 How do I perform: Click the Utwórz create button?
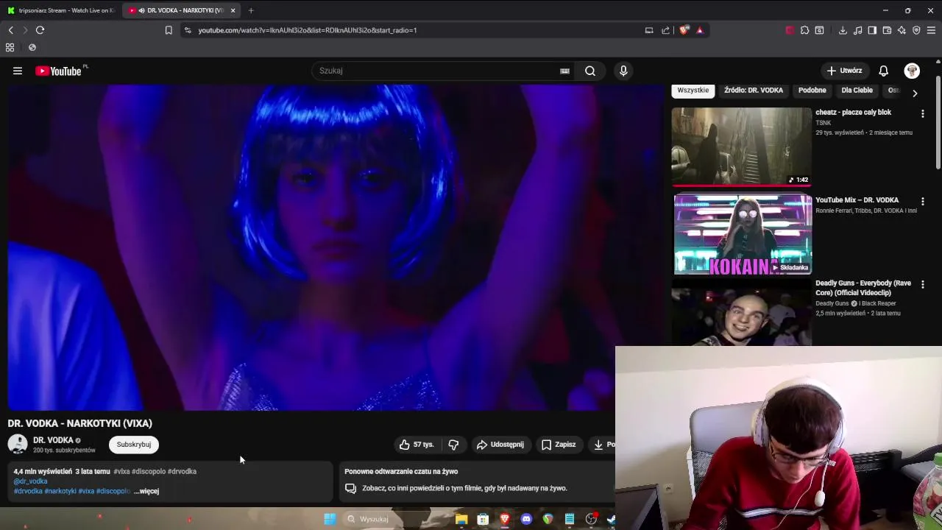844,71
